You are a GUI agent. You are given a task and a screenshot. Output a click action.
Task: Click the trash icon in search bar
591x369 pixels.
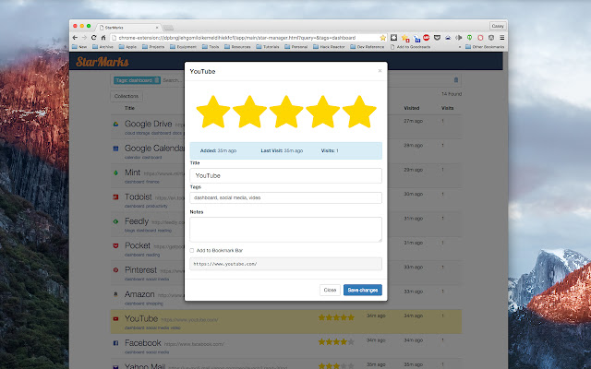455,80
